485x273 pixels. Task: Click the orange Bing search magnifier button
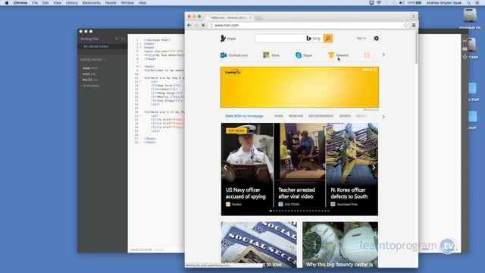pyautogui.click(x=328, y=39)
